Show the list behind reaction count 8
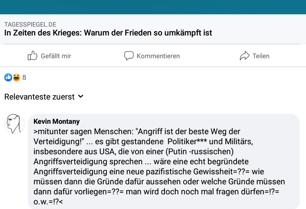This screenshot has width=306, height=209. [24, 78]
